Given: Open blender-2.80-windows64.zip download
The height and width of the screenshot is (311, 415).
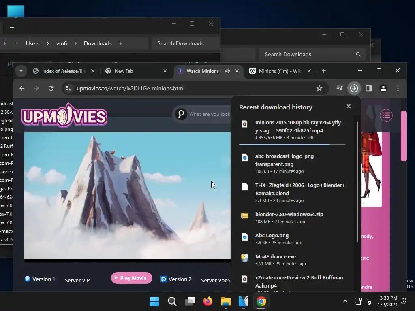Looking at the screenshot, I should coord(293,217).
